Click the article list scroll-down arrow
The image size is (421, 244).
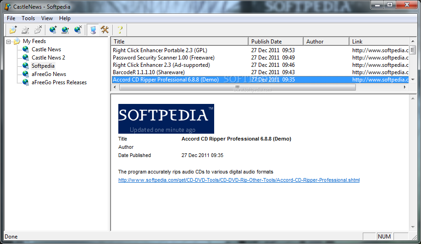click(413, 80)
